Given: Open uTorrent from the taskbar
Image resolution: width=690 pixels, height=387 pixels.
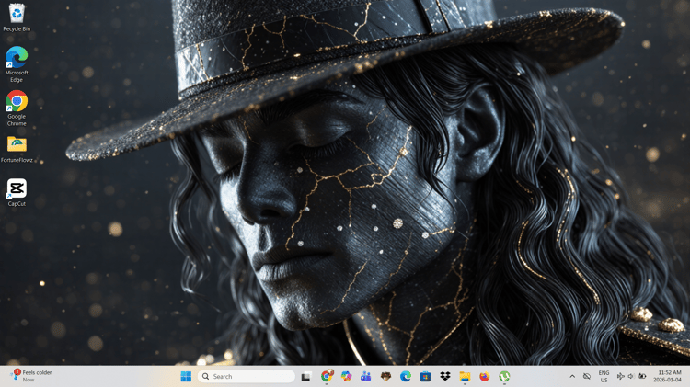Looking at the screenshot, I should [504, 377].
